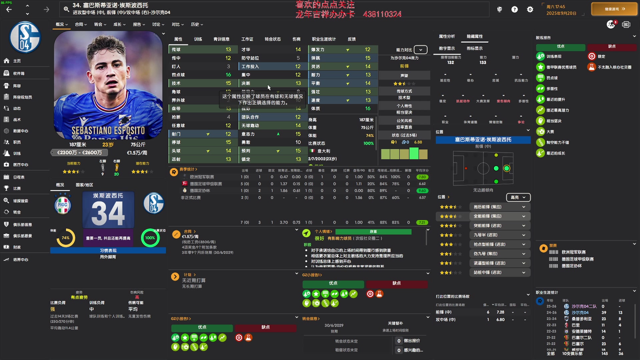The image size is (640, 360).
Task: Select the central striker position dot
Action: (507, 168)
